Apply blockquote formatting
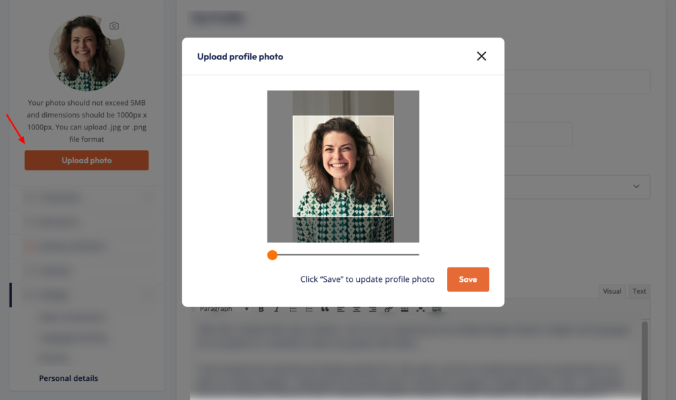This screenshot has width=676, height=400. [x=325, y=309]
